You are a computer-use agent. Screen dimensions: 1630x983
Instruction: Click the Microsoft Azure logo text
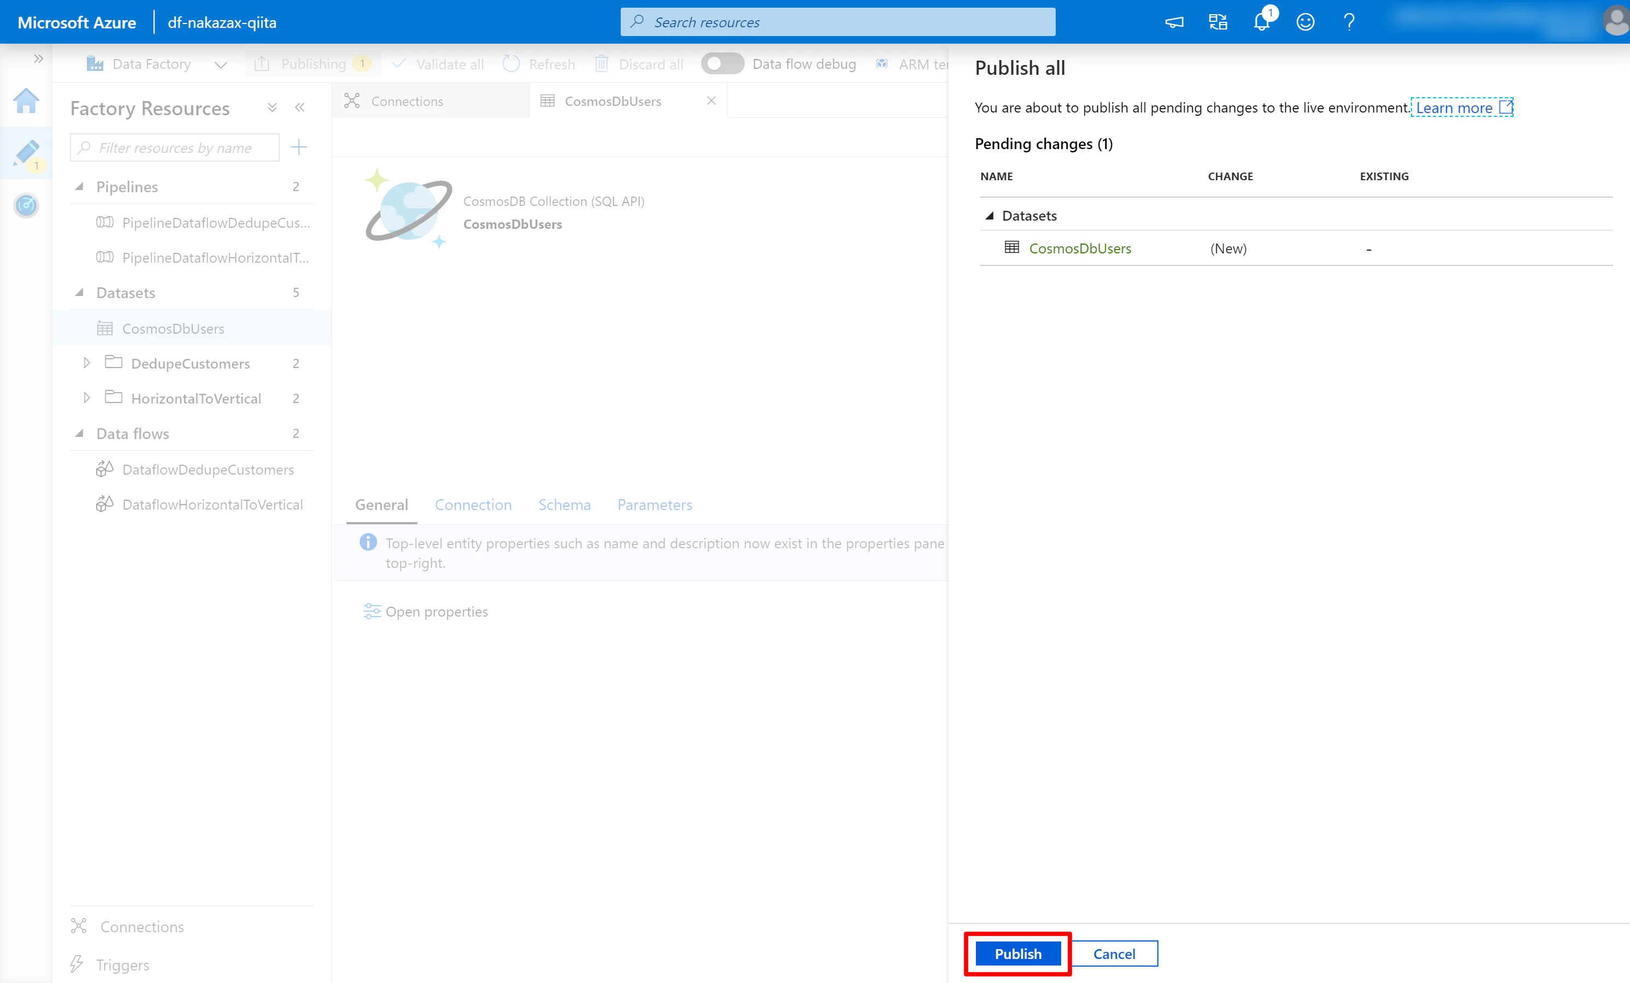76,22
